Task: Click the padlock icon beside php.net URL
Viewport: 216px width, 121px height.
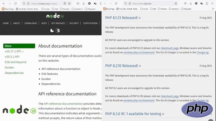Action: click(x=130, y=4)
